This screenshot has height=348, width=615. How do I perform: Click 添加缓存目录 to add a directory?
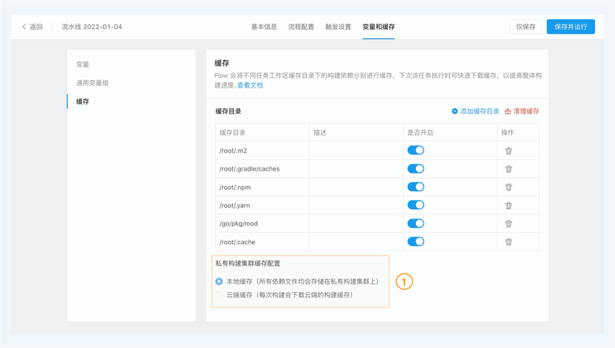(x=476, y=111)
